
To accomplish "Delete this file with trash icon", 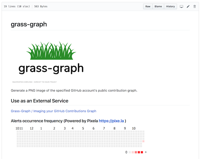I will 195,6.
